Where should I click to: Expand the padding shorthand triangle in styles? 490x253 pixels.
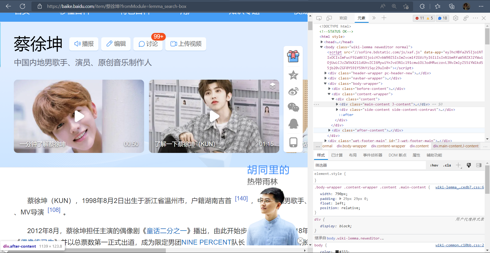[x=340, y=198]
